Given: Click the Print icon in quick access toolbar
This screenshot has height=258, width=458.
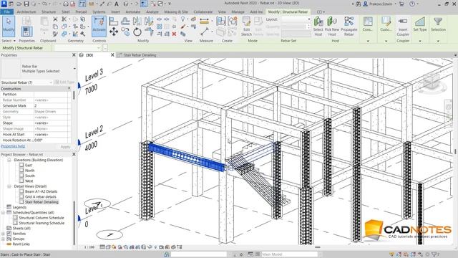Looking at the screenshot, I should click(x=66, y=4).
